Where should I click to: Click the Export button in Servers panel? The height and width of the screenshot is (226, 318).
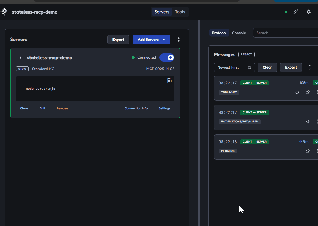118,40
